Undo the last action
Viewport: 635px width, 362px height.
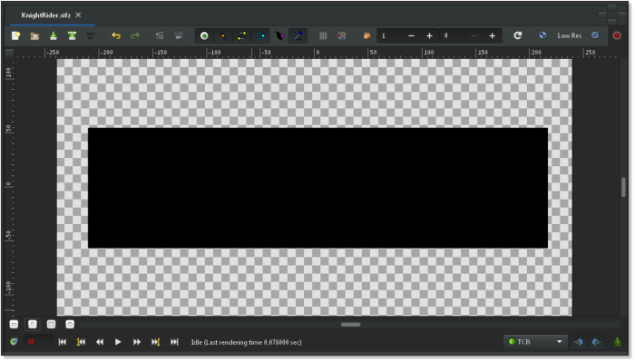pyautogui.click(x=116, y=36)
